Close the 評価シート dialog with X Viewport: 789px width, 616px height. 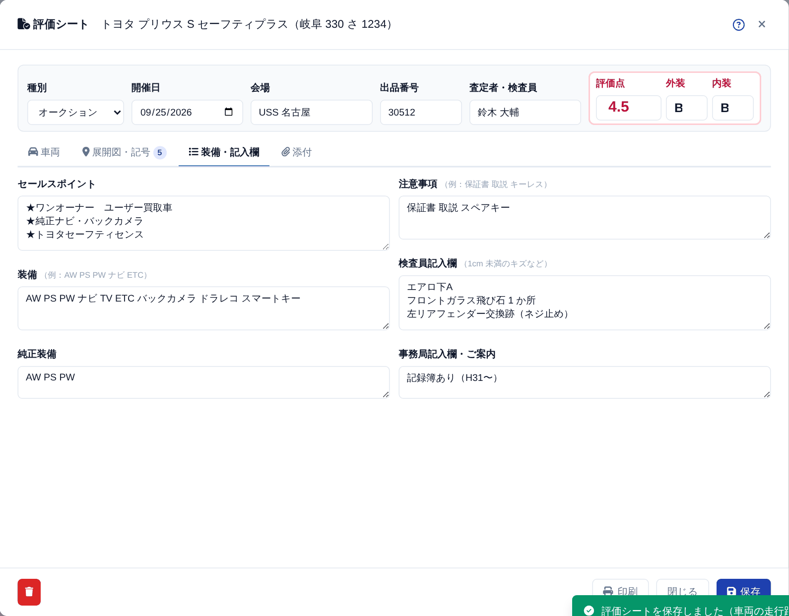point(762,24)
